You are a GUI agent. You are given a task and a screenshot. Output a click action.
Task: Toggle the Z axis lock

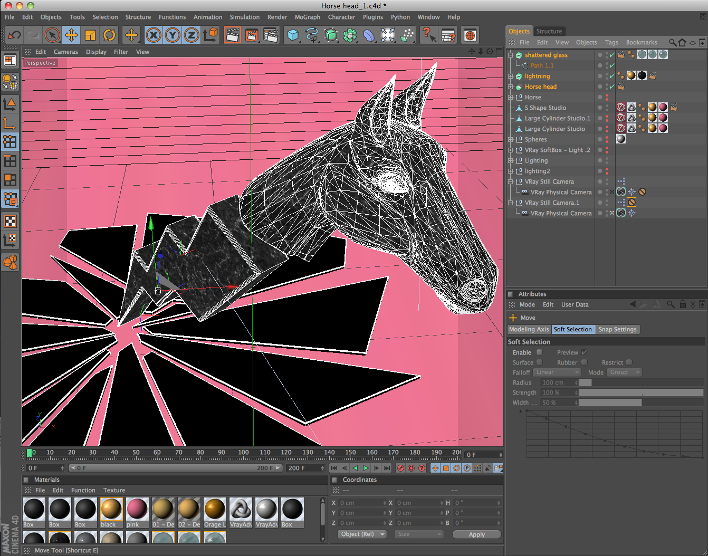click(x=191, y=35)
